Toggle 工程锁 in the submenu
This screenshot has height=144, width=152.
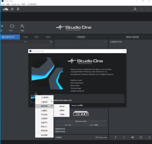pyautogui.click(x=62, y=114)
